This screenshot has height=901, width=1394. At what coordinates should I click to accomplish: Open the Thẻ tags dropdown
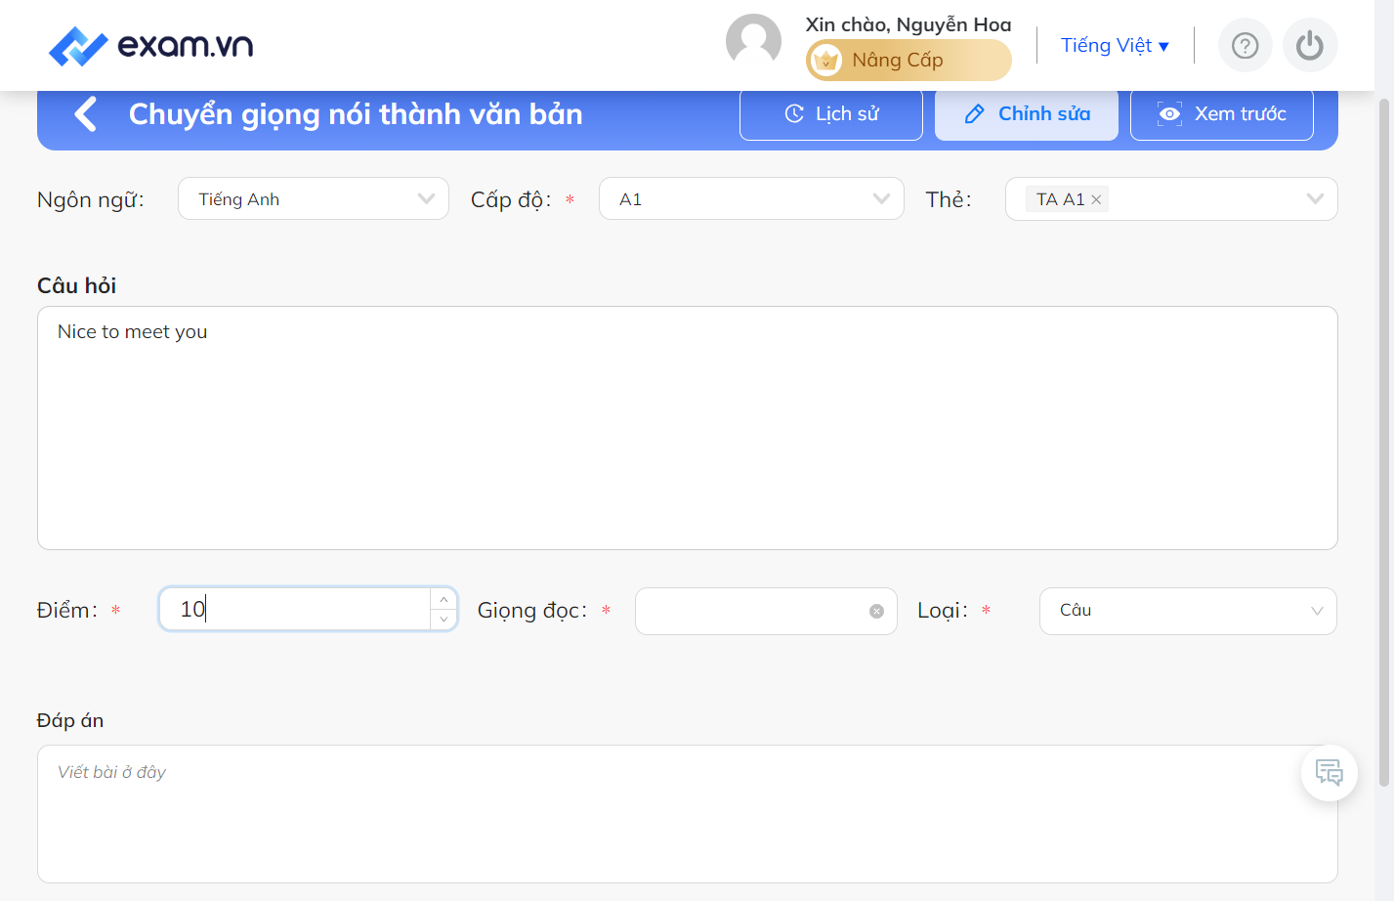(1171, 199)
